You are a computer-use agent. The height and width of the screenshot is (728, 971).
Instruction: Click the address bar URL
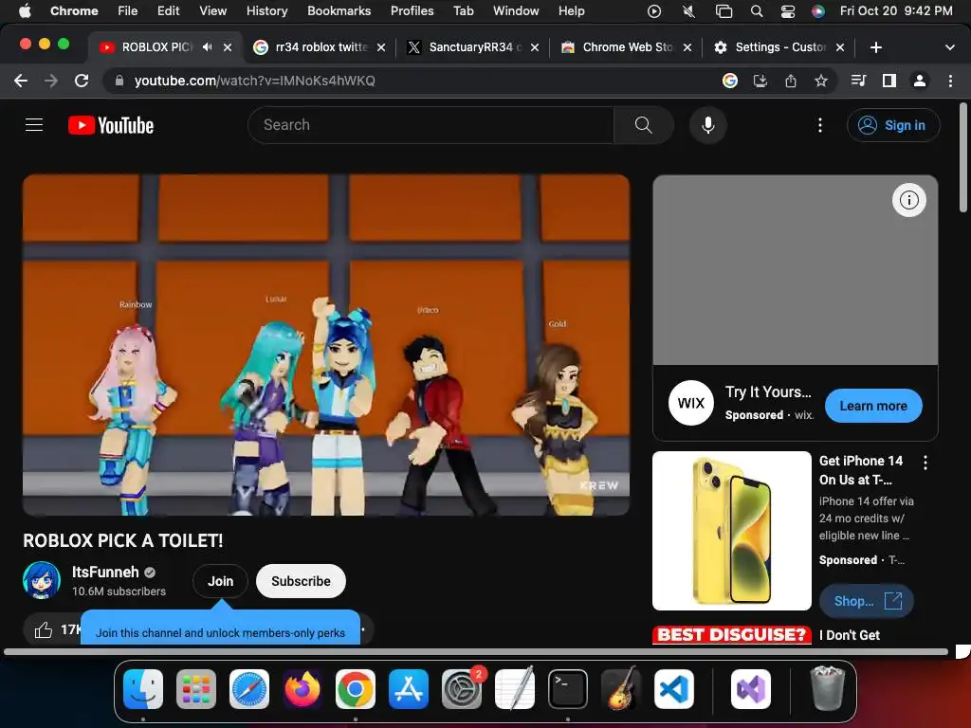pyautogui.click(x=254, y=81)
